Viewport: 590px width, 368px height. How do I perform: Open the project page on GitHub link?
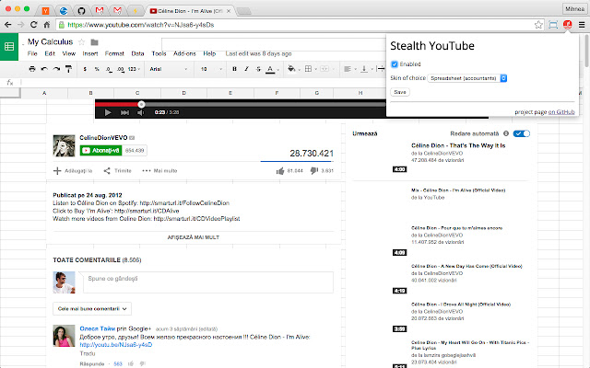[561, 112]
